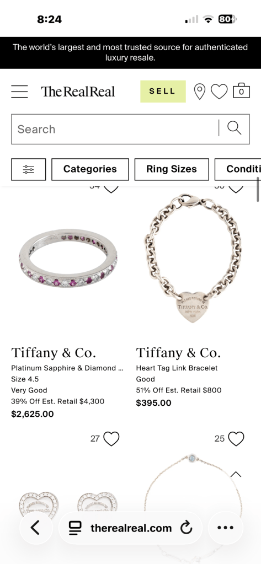Go back with browser back arrow

tap(36, 528)
